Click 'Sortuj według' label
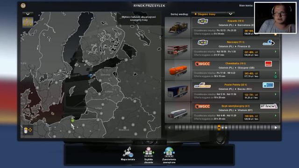 pyautogui.click(x=179, y=14)
